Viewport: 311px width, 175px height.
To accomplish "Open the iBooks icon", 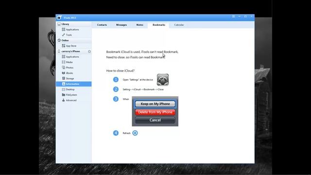I will click(64, 73).
